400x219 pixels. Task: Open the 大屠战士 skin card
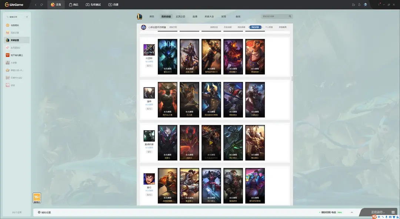click(x=255, y=100)
